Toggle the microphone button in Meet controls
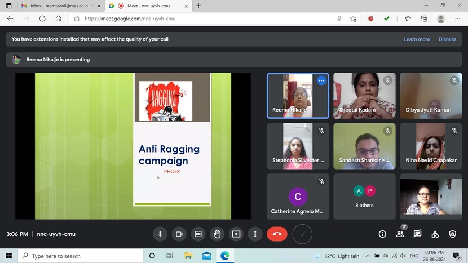468x263 pixels. (x=161, y=234)
